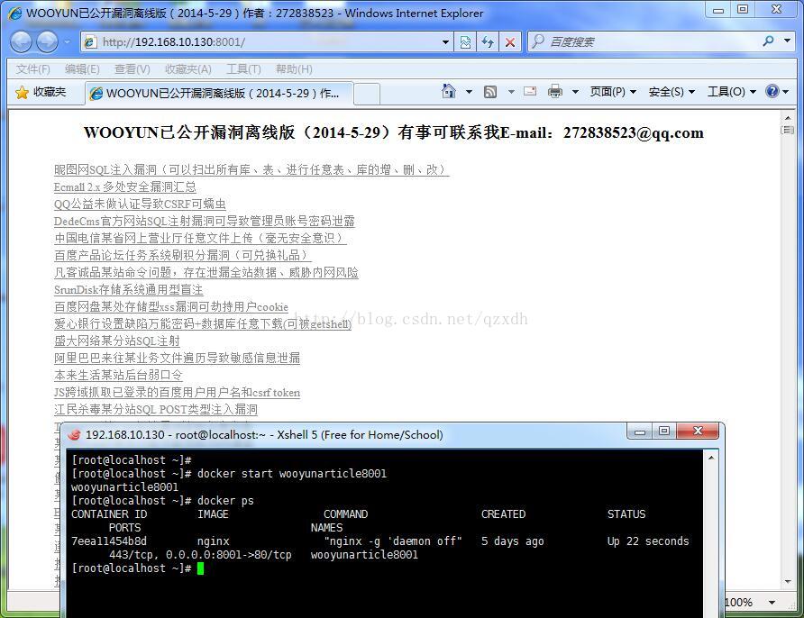Viewport: 804px width, 618px height.
Task: Click the Xshell title bar app icon
Action: 74,434
